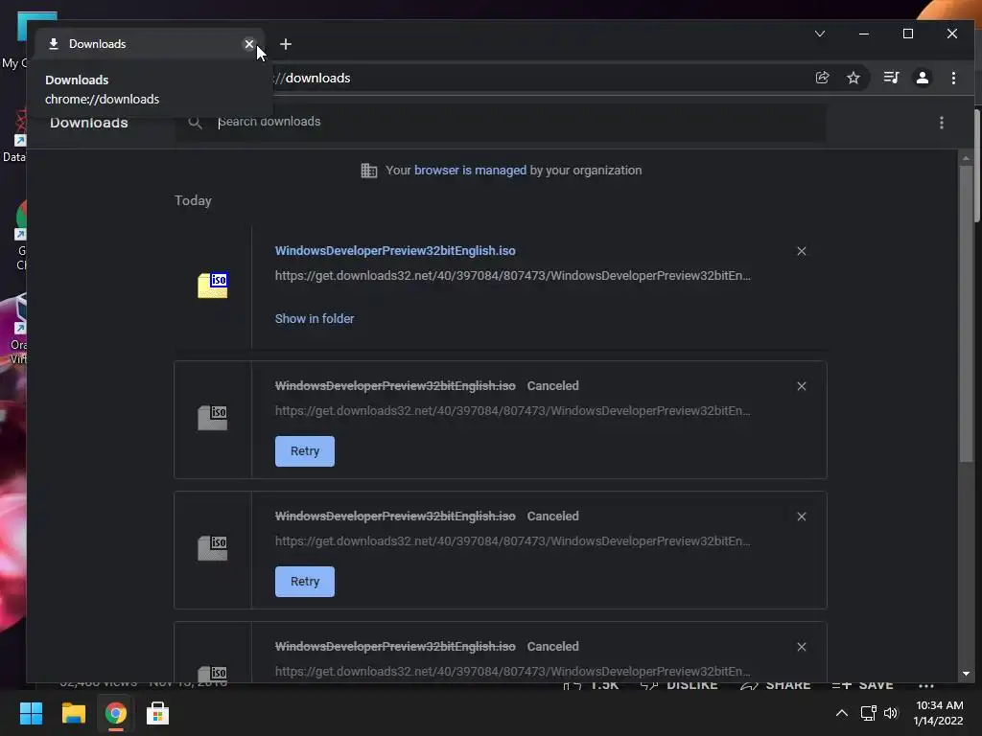Open the clock showing 10:34 AM
This screenshot has width=982, height=736.
coord(938,713)
